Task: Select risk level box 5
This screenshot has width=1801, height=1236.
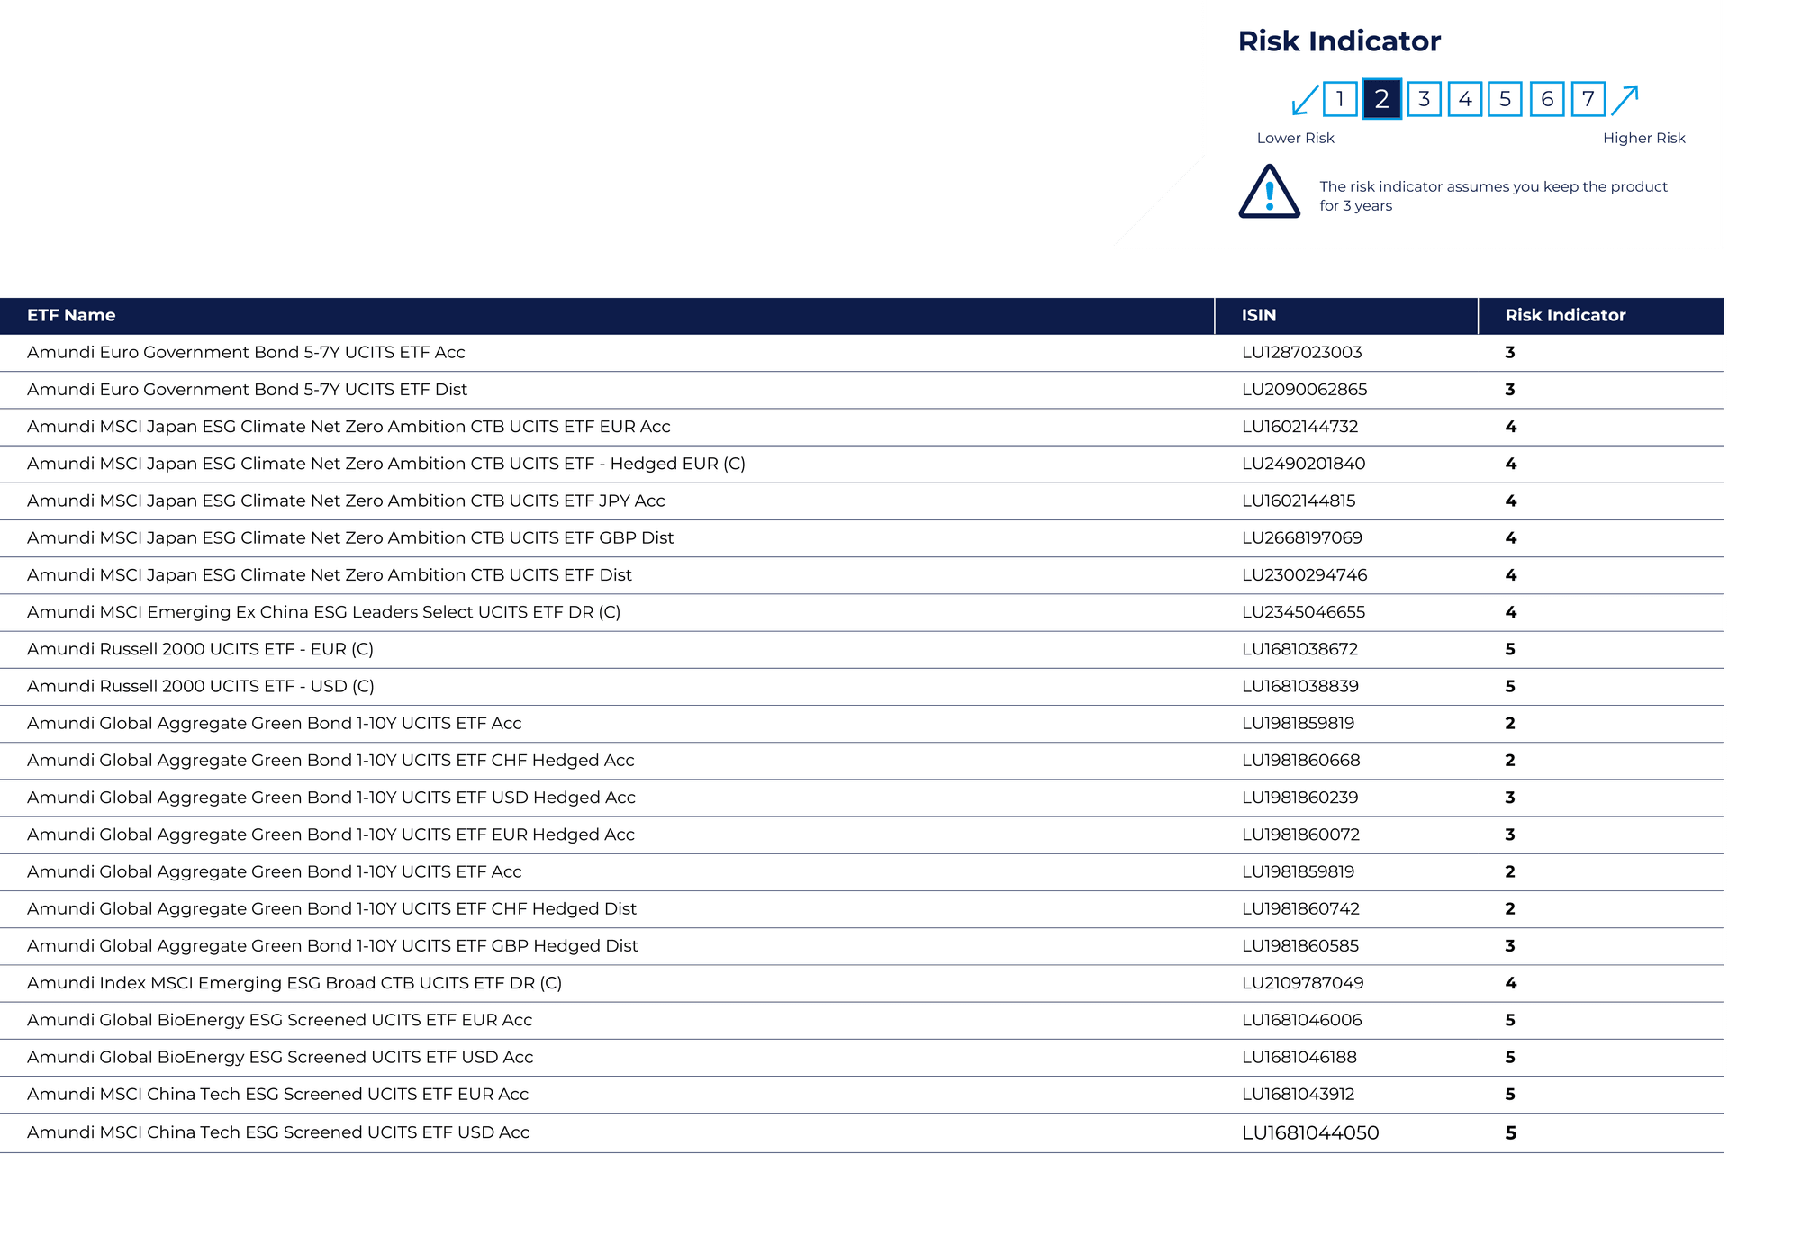Action: [x=1505, y=99]
